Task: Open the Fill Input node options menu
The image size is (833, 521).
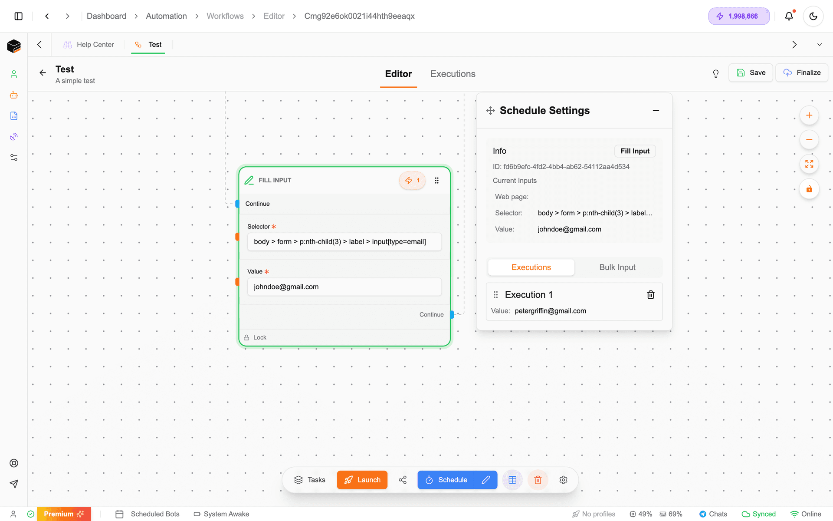Action: pyautogui.click(x=437, y=180)
